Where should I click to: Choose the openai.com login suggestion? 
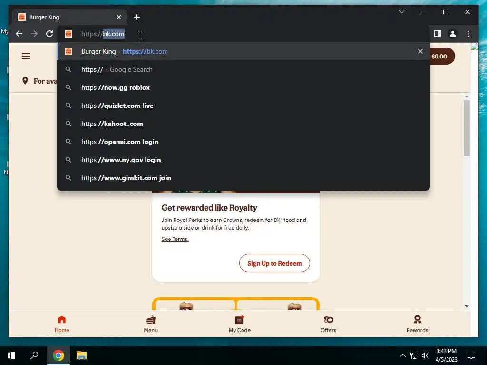click(x=243, y=142)
